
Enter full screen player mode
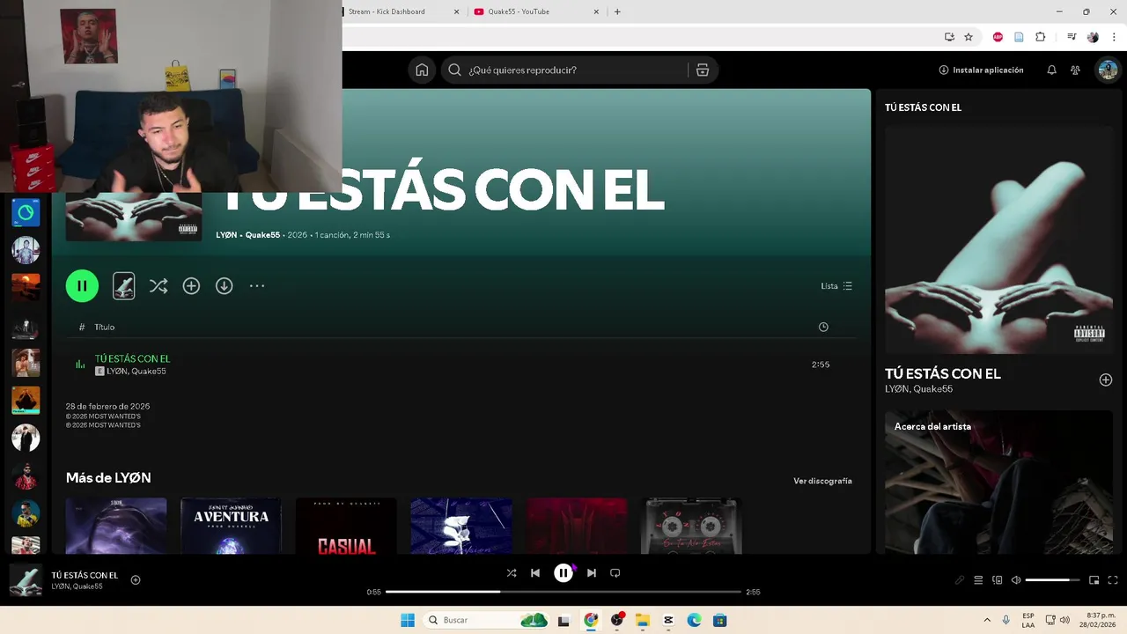pyautogui.click(x=1113, y=580)
